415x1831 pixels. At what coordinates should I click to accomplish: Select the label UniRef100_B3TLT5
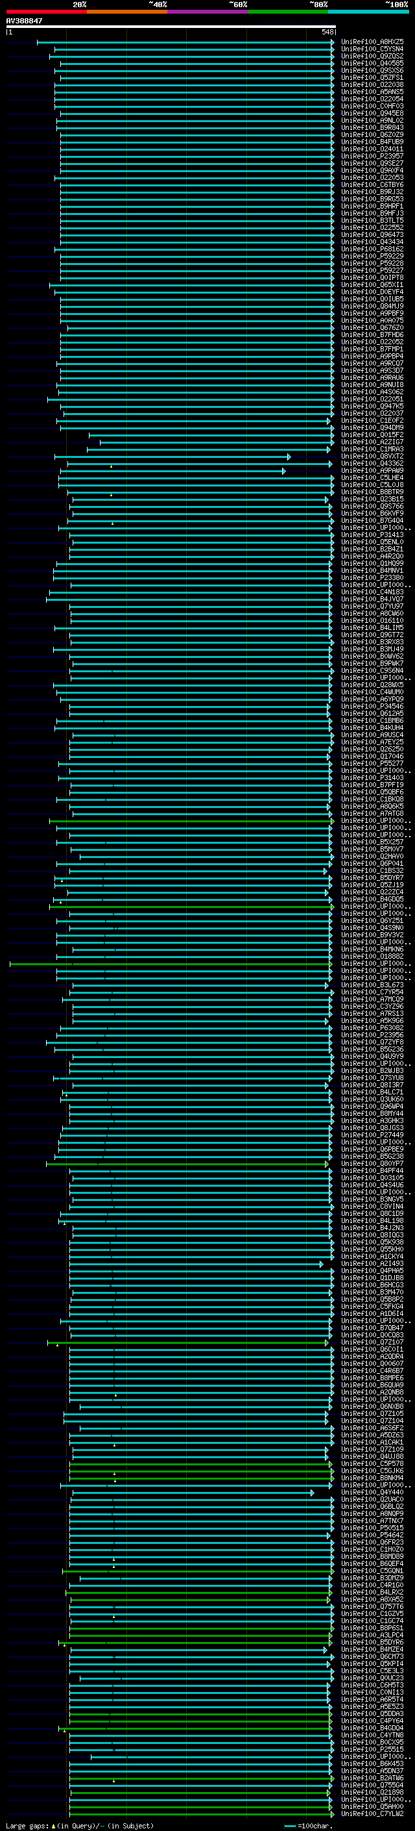(x=372, y=220)
